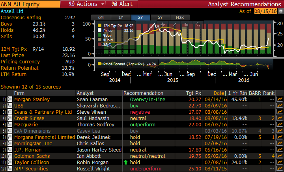
Task: Open the document icon for UBS row
Action: click(10, 106)
